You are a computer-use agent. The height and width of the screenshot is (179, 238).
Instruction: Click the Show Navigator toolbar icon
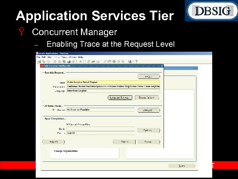[48, 62]
